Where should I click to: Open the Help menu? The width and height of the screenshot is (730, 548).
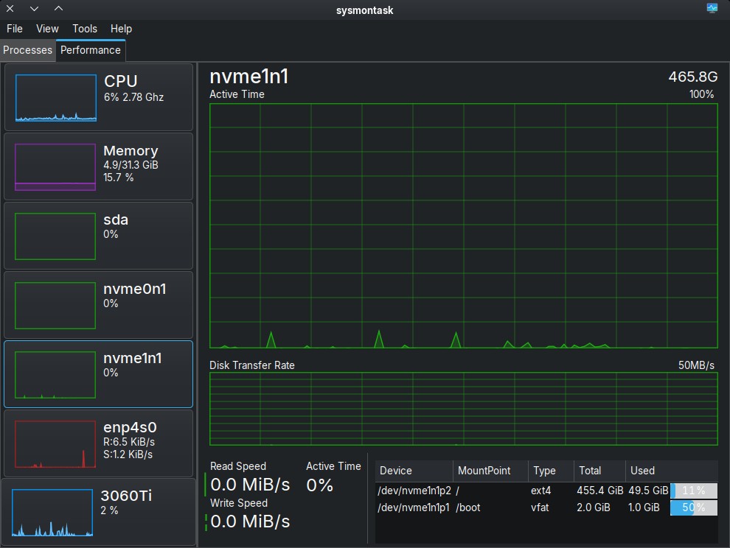click(121, 29)
